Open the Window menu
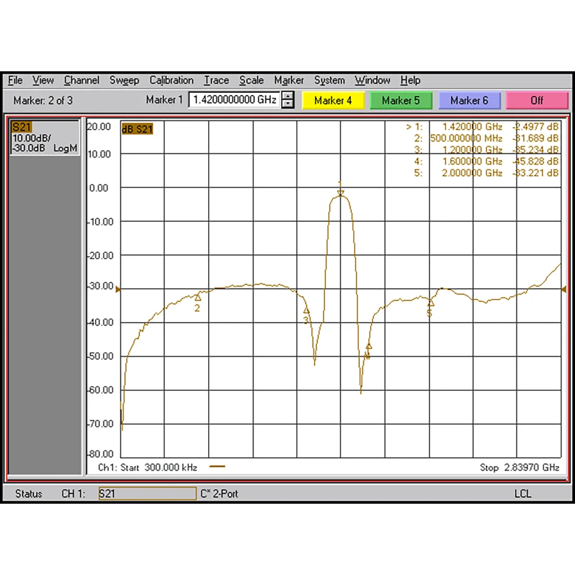The height and width of the screenshot is (575, 575). click(372, 80)
